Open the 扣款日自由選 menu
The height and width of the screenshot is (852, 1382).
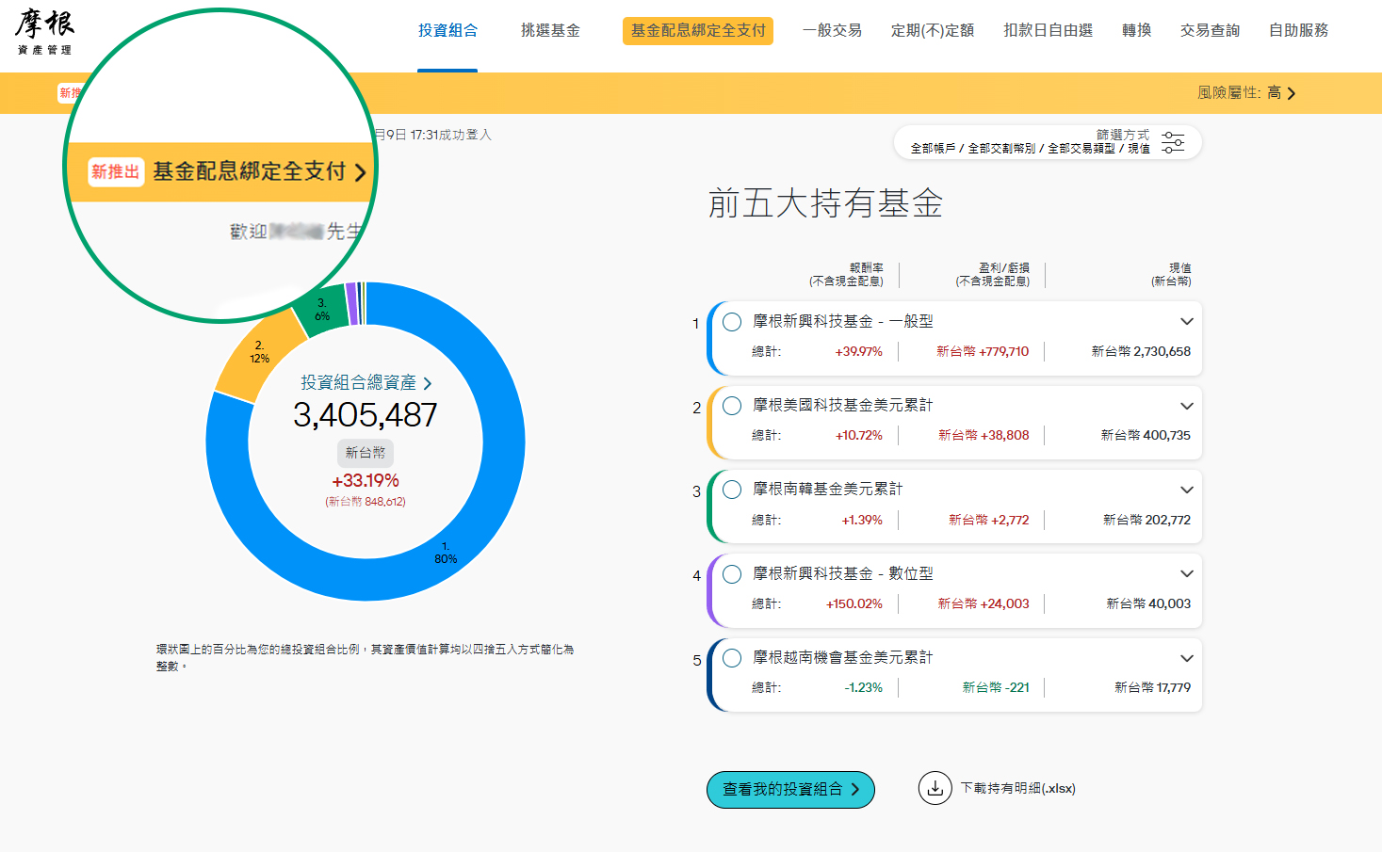(x=1048, y=31)
